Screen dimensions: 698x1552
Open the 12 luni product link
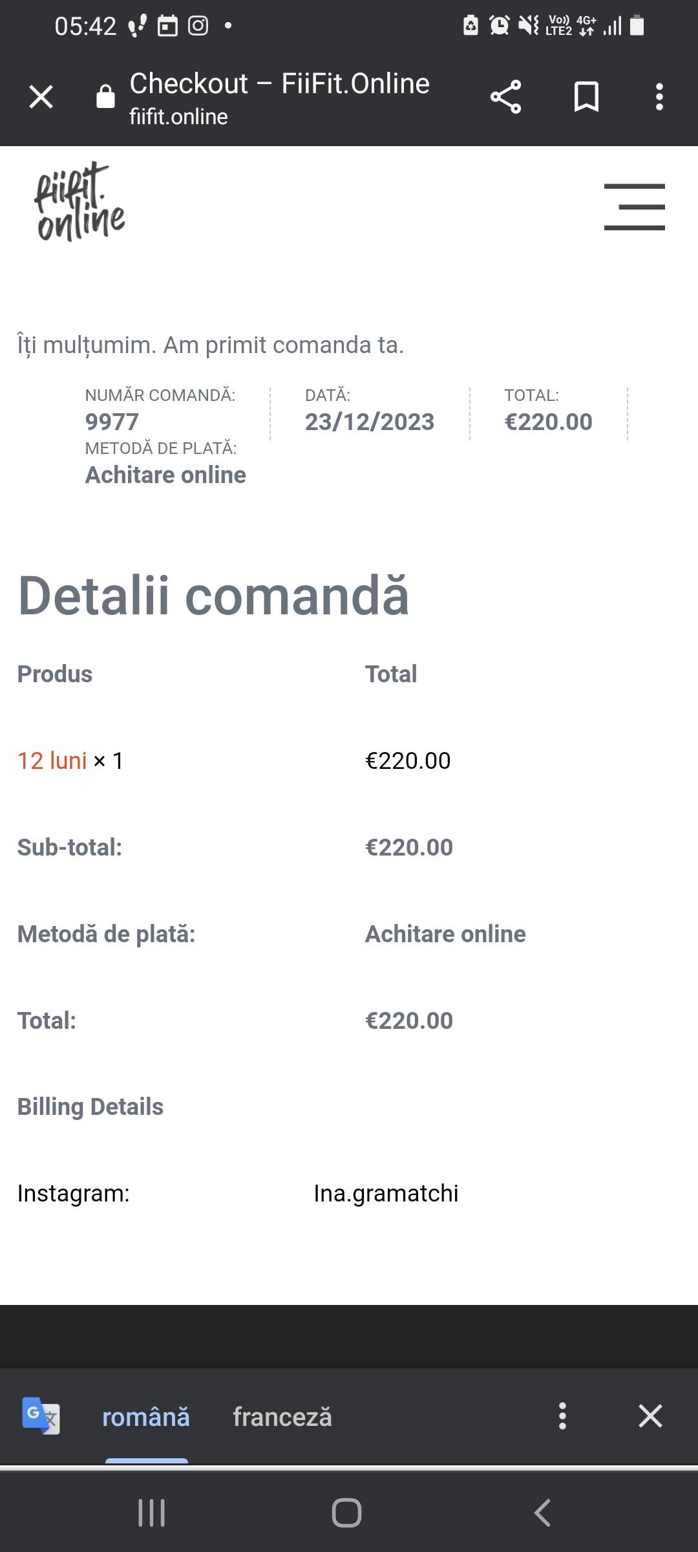pyautogui.click(x=52, y=760)
